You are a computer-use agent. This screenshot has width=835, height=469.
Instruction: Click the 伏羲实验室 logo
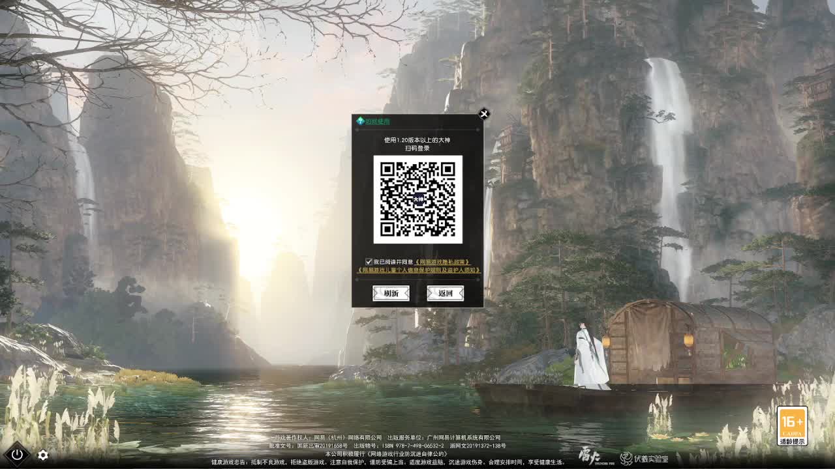644,459
